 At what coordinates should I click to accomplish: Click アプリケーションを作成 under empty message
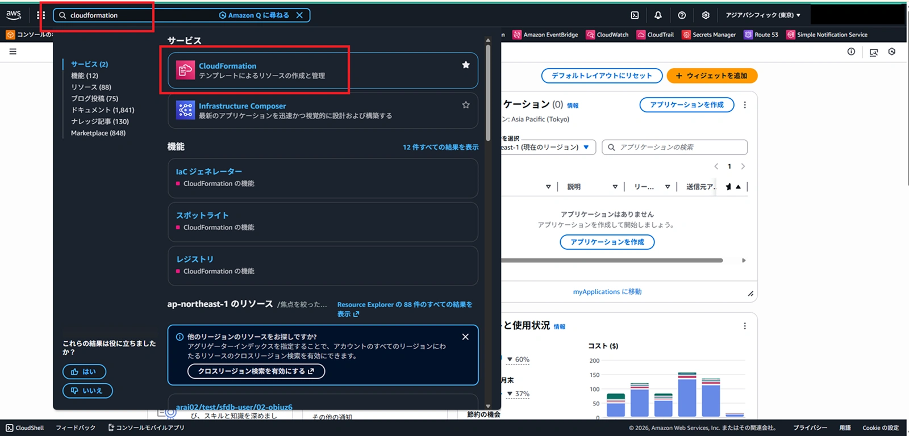coord(607,242)
